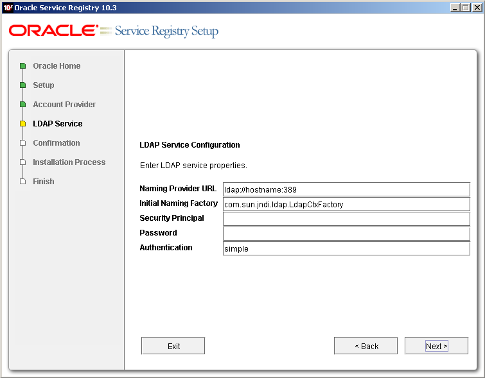Open the Confirmation step label
Screen dimensions: 485x378
coord(57,143)
